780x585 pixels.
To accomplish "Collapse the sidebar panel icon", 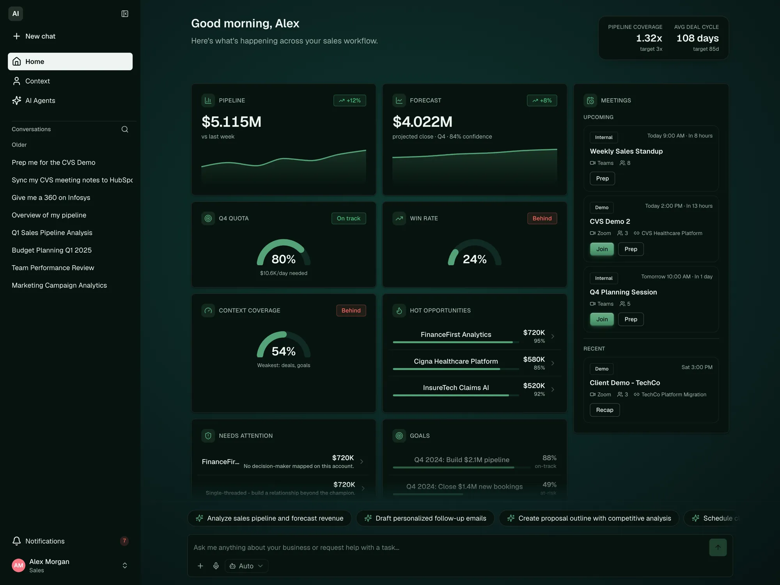I will point(125,14).
